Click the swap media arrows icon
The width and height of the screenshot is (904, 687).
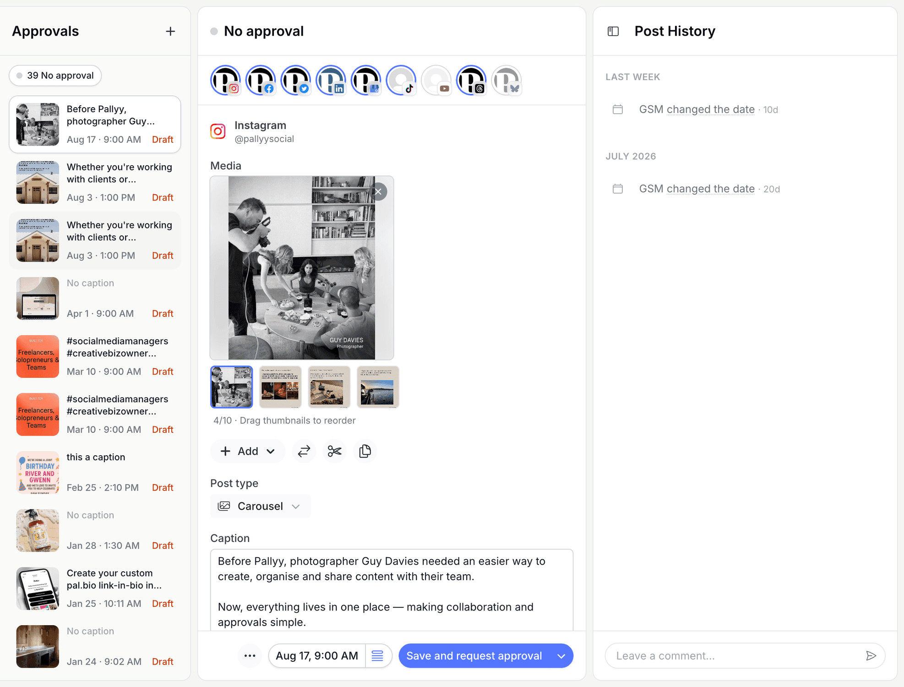tap(304, 451)
